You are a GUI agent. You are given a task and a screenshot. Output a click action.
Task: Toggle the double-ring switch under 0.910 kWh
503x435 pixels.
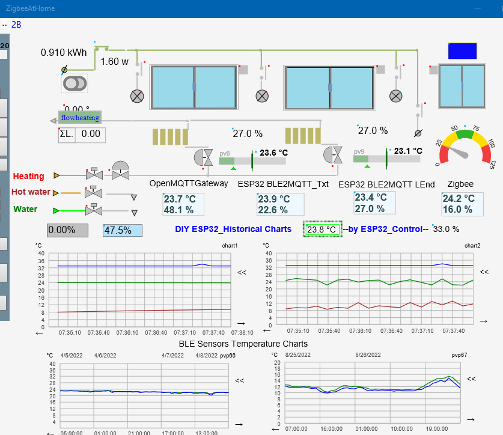[x=75, y=84]
